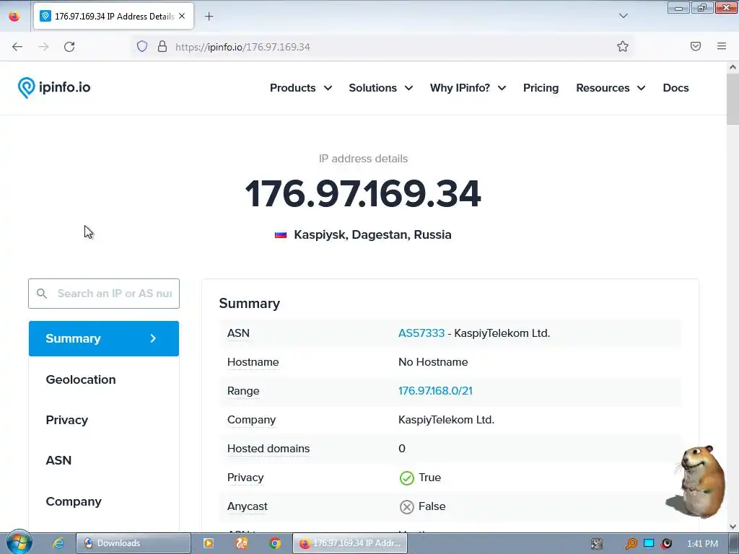Image resolution: width=739 pixels, height=554 pixels.
Task: Click the Firefox back arrow
Action: click(x=17, y=47)
